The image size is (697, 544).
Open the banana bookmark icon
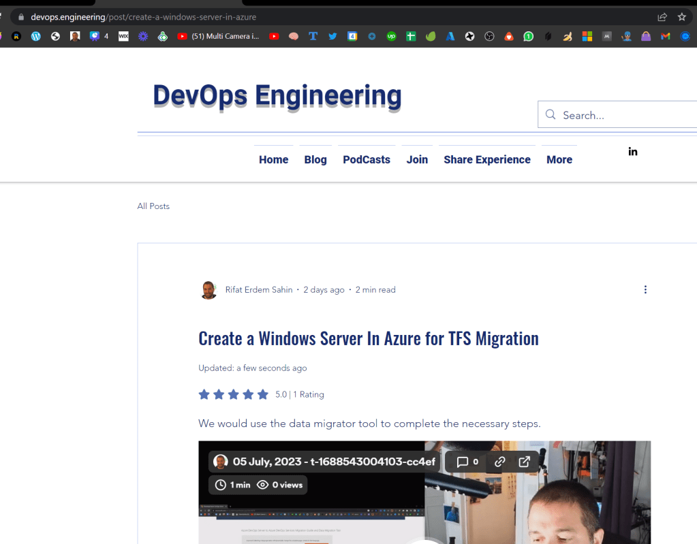tap(568, 36)
